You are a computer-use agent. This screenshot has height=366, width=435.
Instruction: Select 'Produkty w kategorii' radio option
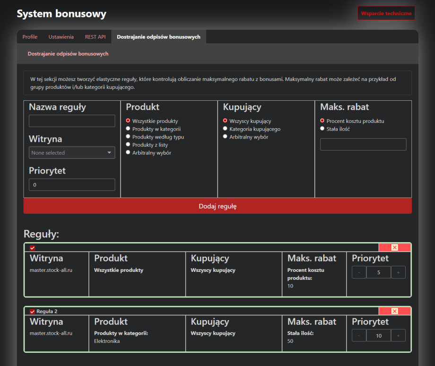[x=128, y=129]
